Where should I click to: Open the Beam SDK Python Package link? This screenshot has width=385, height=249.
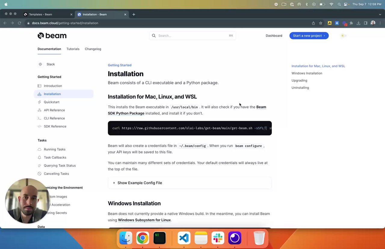pos(187,110)
